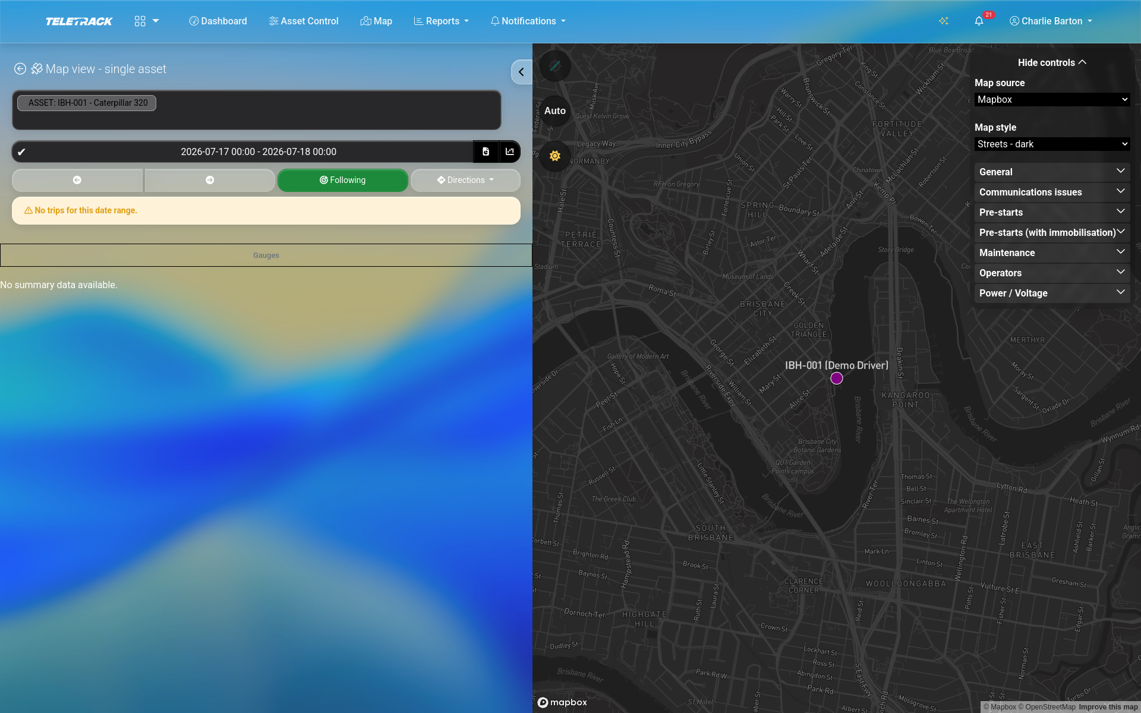Click the Teletrack logo
The image size is (1141, 713).
point(79,21)
